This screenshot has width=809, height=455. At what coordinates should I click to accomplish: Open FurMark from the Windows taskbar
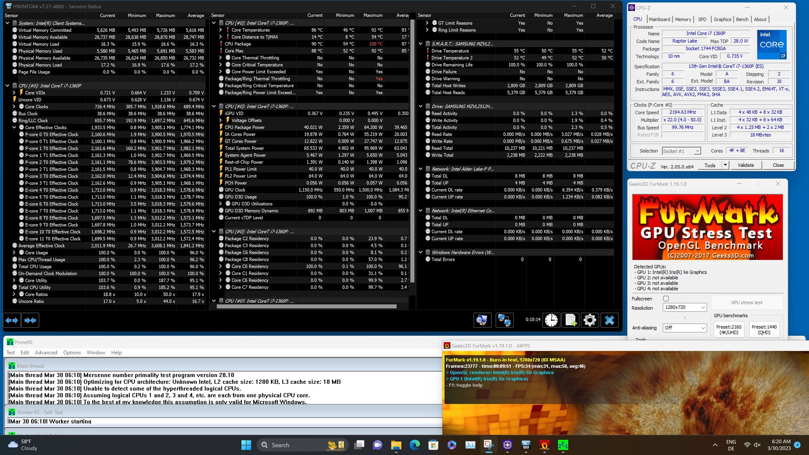[x=544, y=445]
